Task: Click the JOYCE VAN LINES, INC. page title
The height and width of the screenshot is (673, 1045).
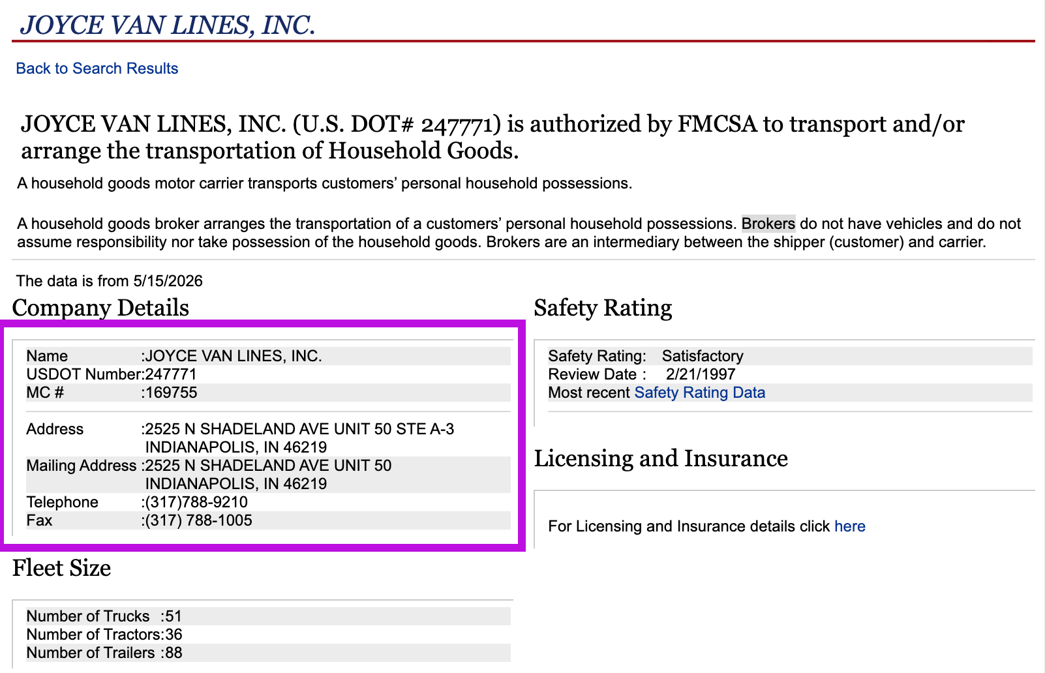Action: pos(168,25)
